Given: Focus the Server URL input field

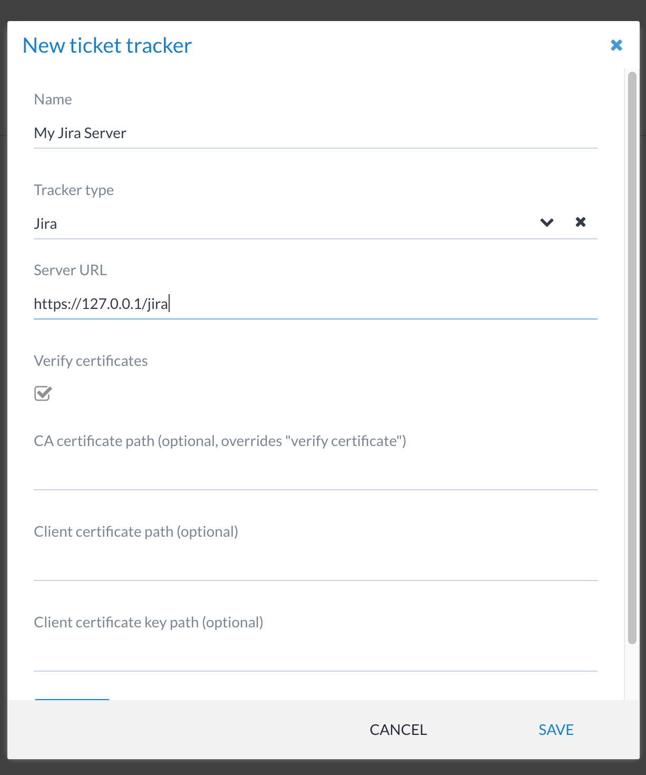Looking at the screenshot, I should tap(315, 304).
